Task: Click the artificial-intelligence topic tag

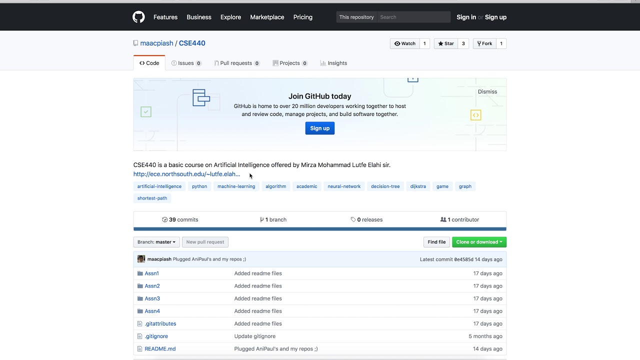Action: (159, 186)
